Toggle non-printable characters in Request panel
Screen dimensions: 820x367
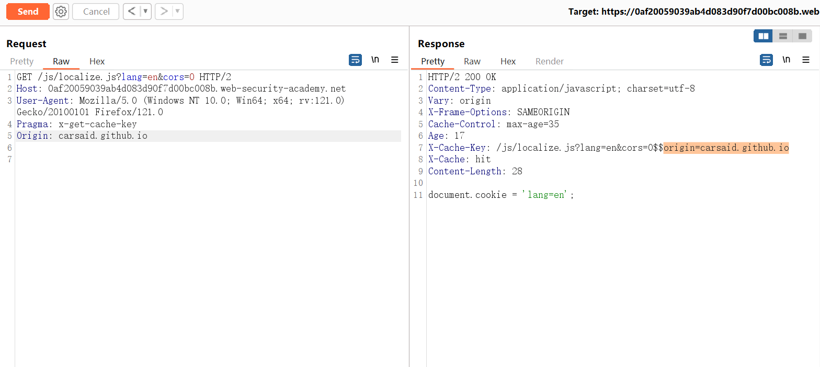[375, 60]
